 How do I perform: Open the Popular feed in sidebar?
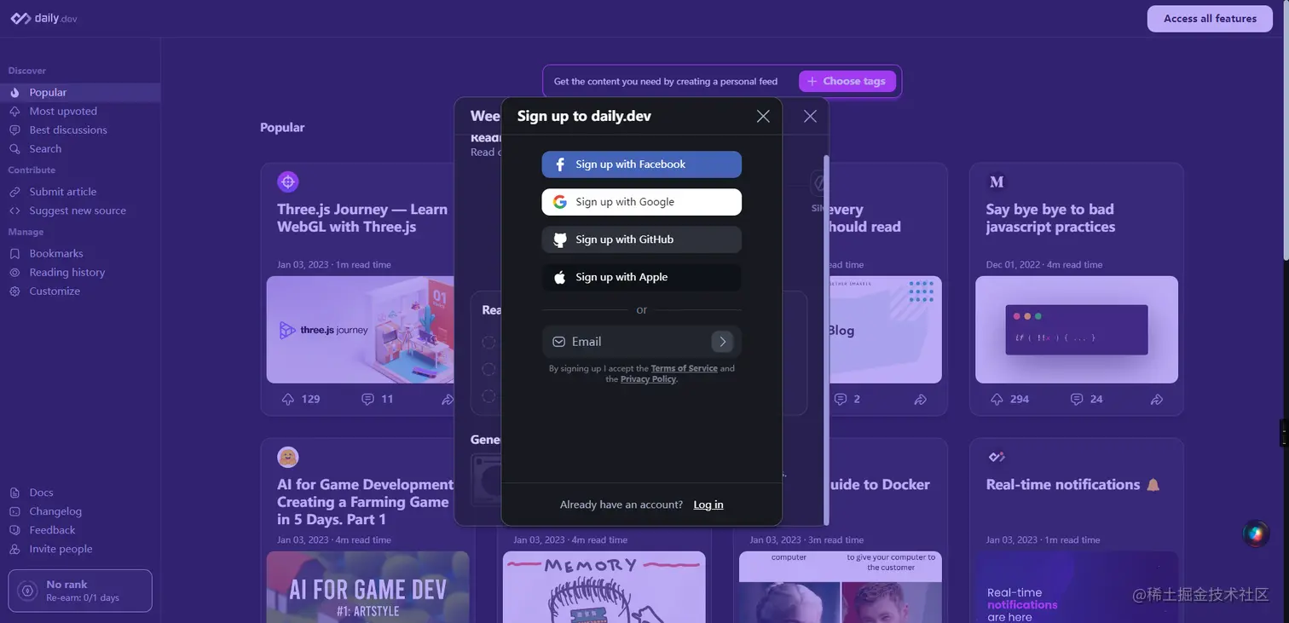pyautogui.click(x=80, y=92)
